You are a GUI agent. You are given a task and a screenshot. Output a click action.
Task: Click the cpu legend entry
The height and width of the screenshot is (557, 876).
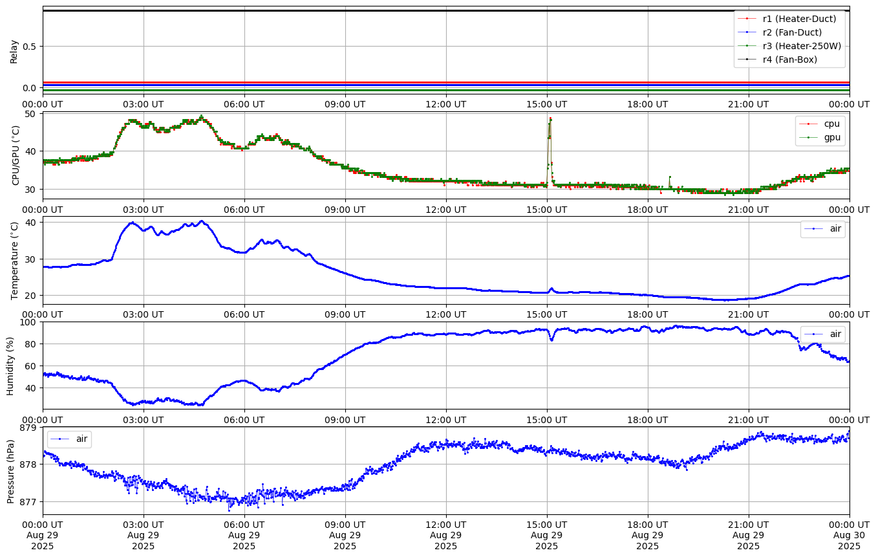click(820, 123)
